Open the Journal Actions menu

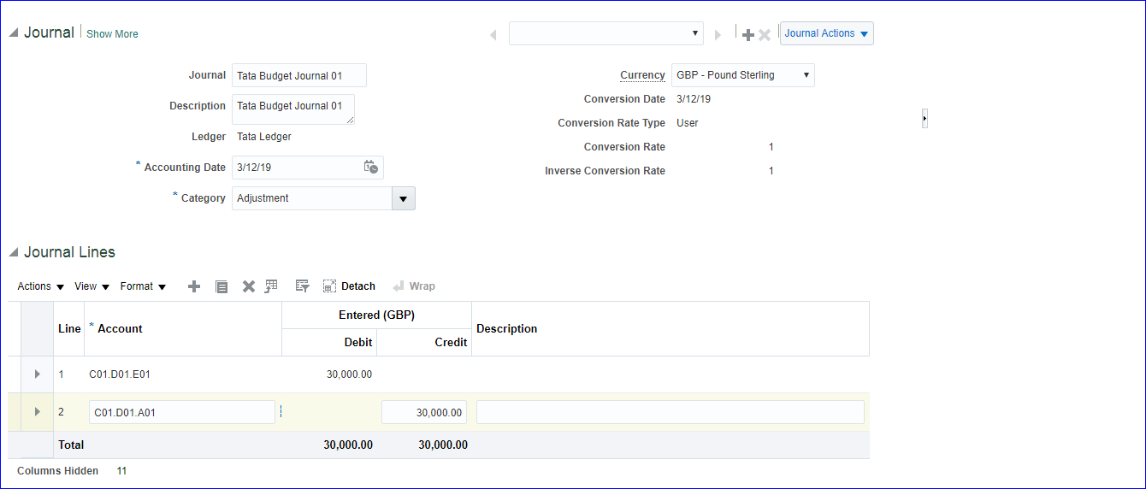tap(826, 33)
